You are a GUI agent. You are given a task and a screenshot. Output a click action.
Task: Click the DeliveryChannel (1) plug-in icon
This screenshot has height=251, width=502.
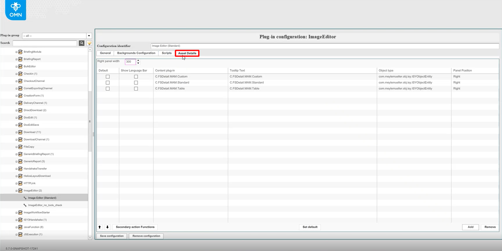click(x=21, y=103)
